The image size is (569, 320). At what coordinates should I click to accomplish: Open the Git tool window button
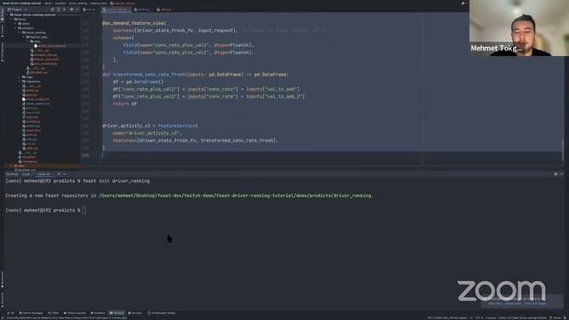pos(11,313)
